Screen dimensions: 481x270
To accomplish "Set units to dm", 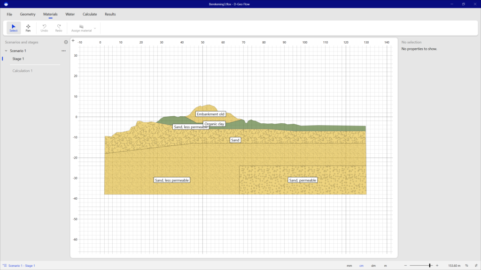I will pos(373,266).
